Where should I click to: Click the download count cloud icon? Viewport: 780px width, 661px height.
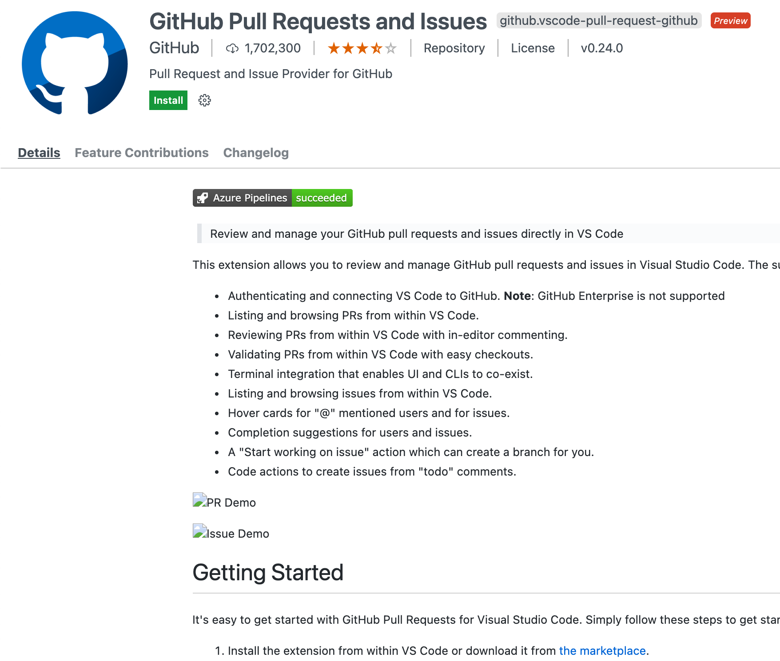233,48
